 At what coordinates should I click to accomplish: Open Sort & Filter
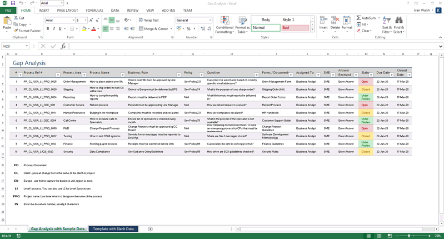click(387, 25)
